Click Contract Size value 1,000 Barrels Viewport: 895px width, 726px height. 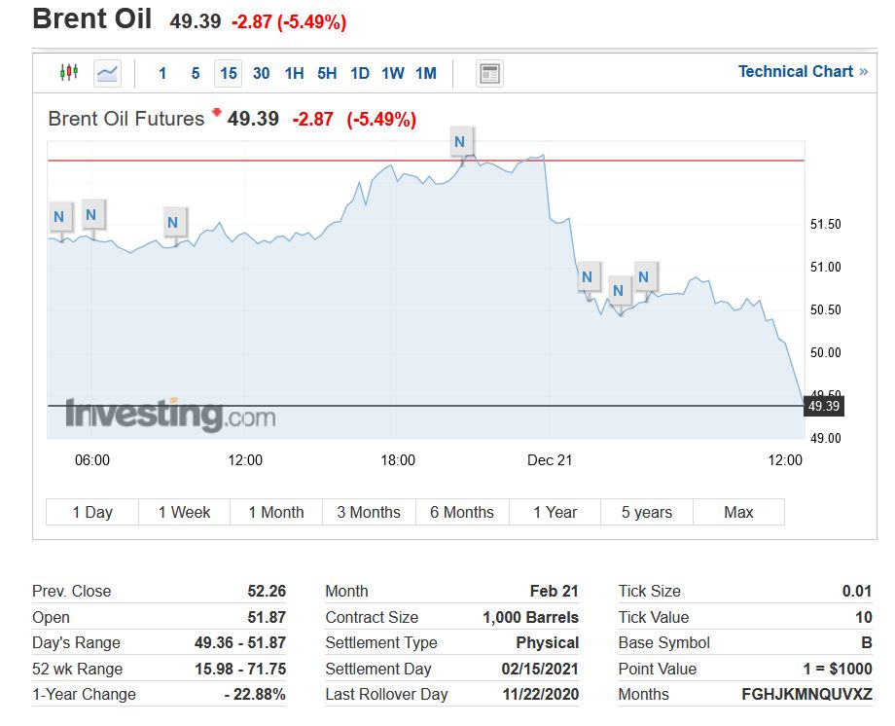click(531, 617)
